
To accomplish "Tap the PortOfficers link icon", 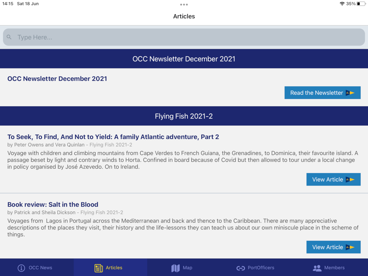I will click(x=241, y=268).
